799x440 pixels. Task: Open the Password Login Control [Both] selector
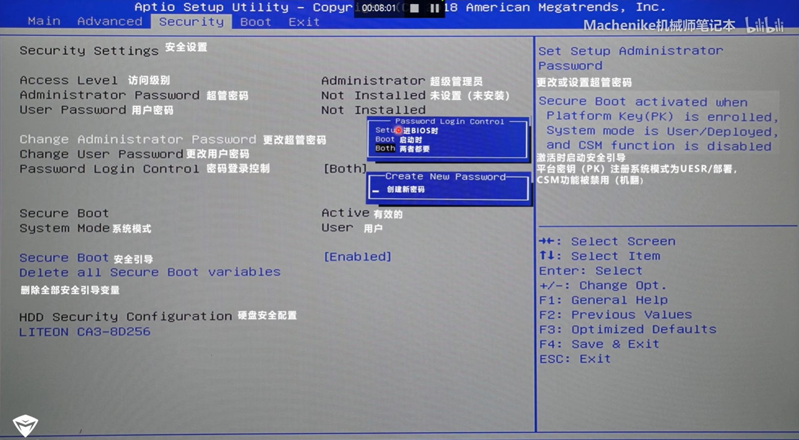pyautogui.click(x=344, y=169)
